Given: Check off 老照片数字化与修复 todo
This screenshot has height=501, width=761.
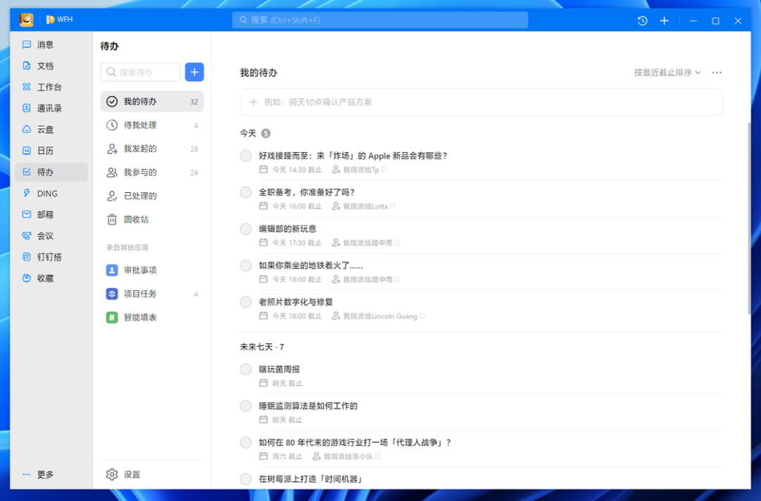Looking at the screenshot, I should pyautogui.click(x=246, y=302).
